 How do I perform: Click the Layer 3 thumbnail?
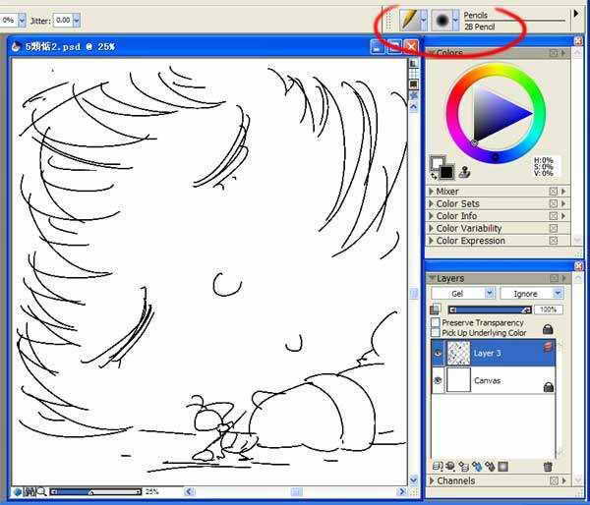click(x=459, y=352)
